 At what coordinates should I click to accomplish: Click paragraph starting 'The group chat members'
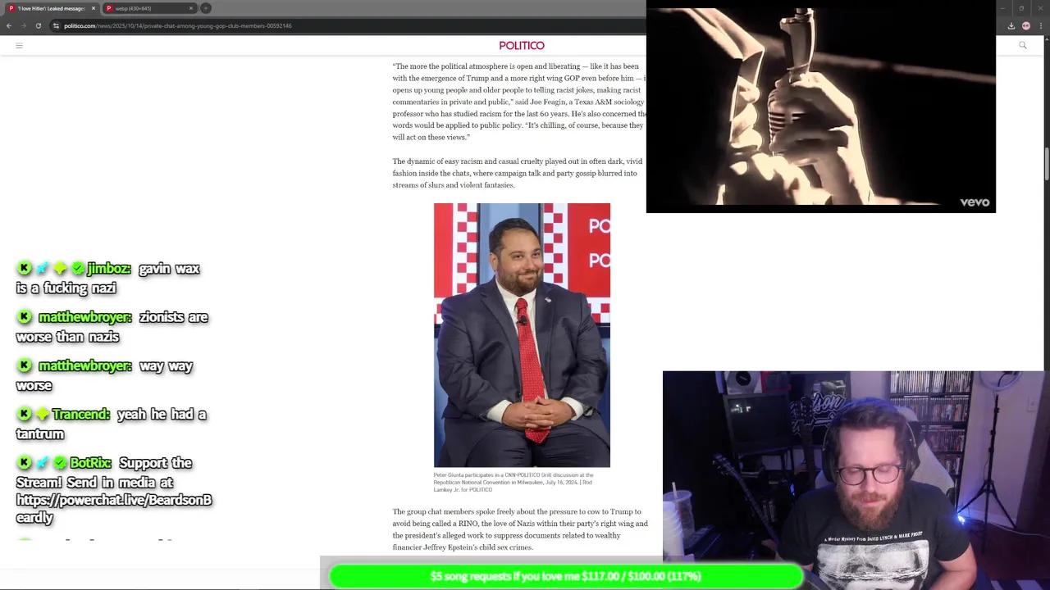(x=520, y=529)
